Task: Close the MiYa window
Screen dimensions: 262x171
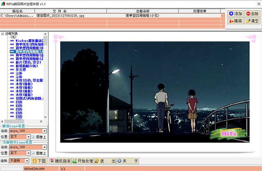Action: pos(259,4)
